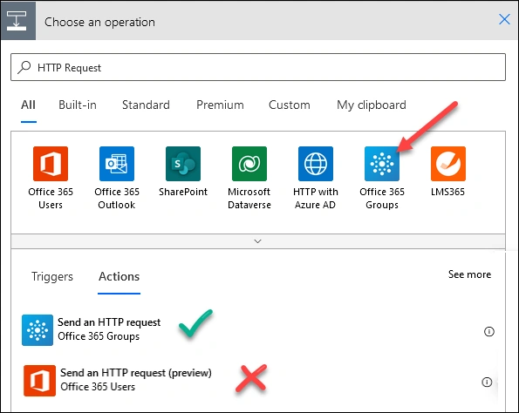Click the Choose an operation title

click(x=99, y=22)
